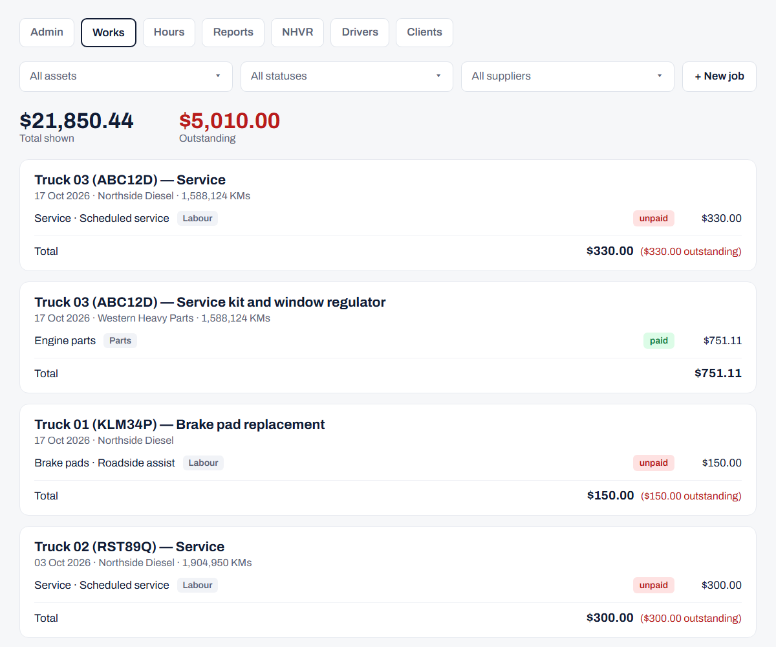Select Truck 01 Brake pad replacement job
Image resolution: width=776 pixels, height=647 pixels.
point(180,424)
